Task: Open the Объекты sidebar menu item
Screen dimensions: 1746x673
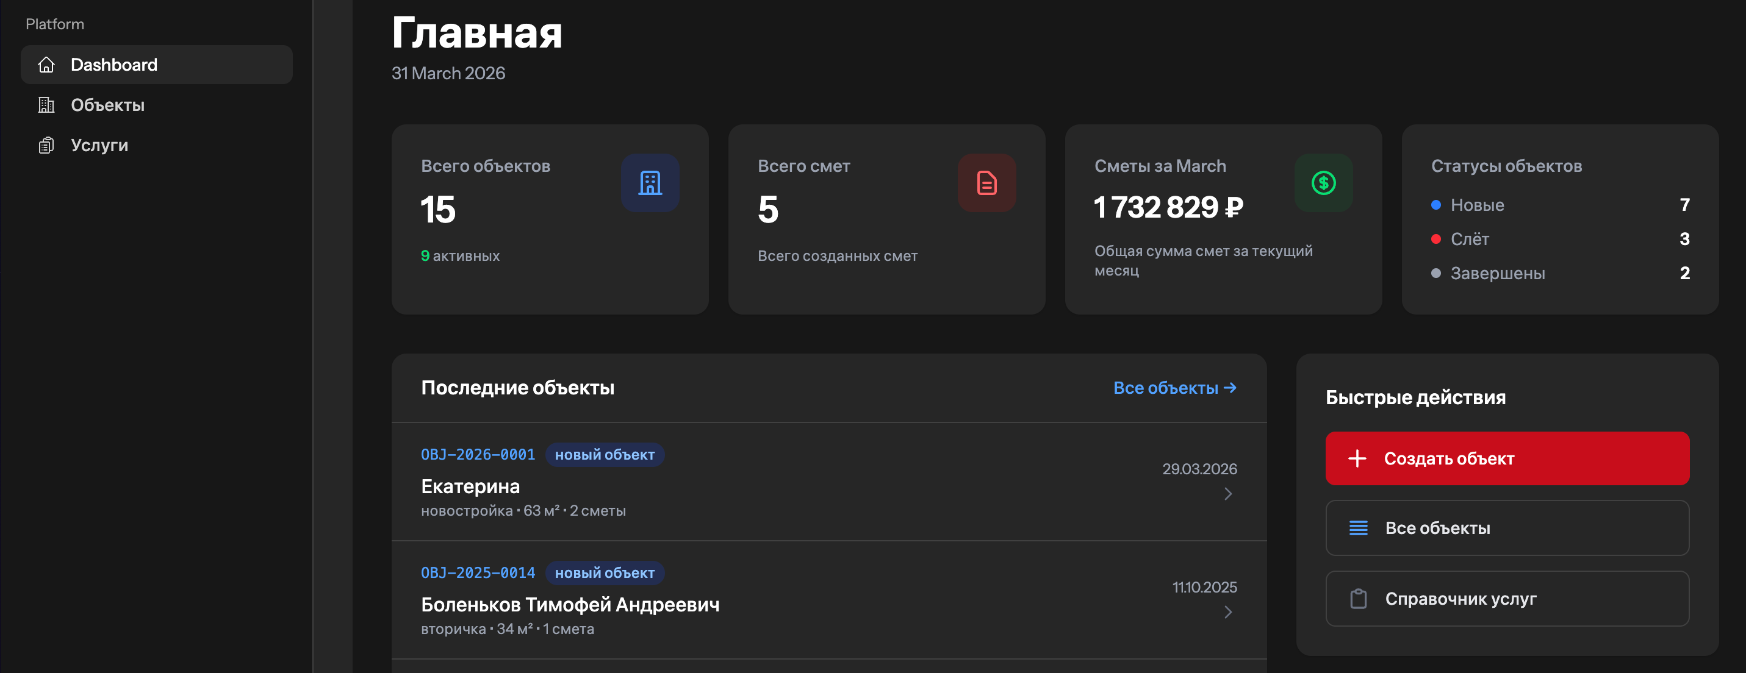Action: click(107, 105)
